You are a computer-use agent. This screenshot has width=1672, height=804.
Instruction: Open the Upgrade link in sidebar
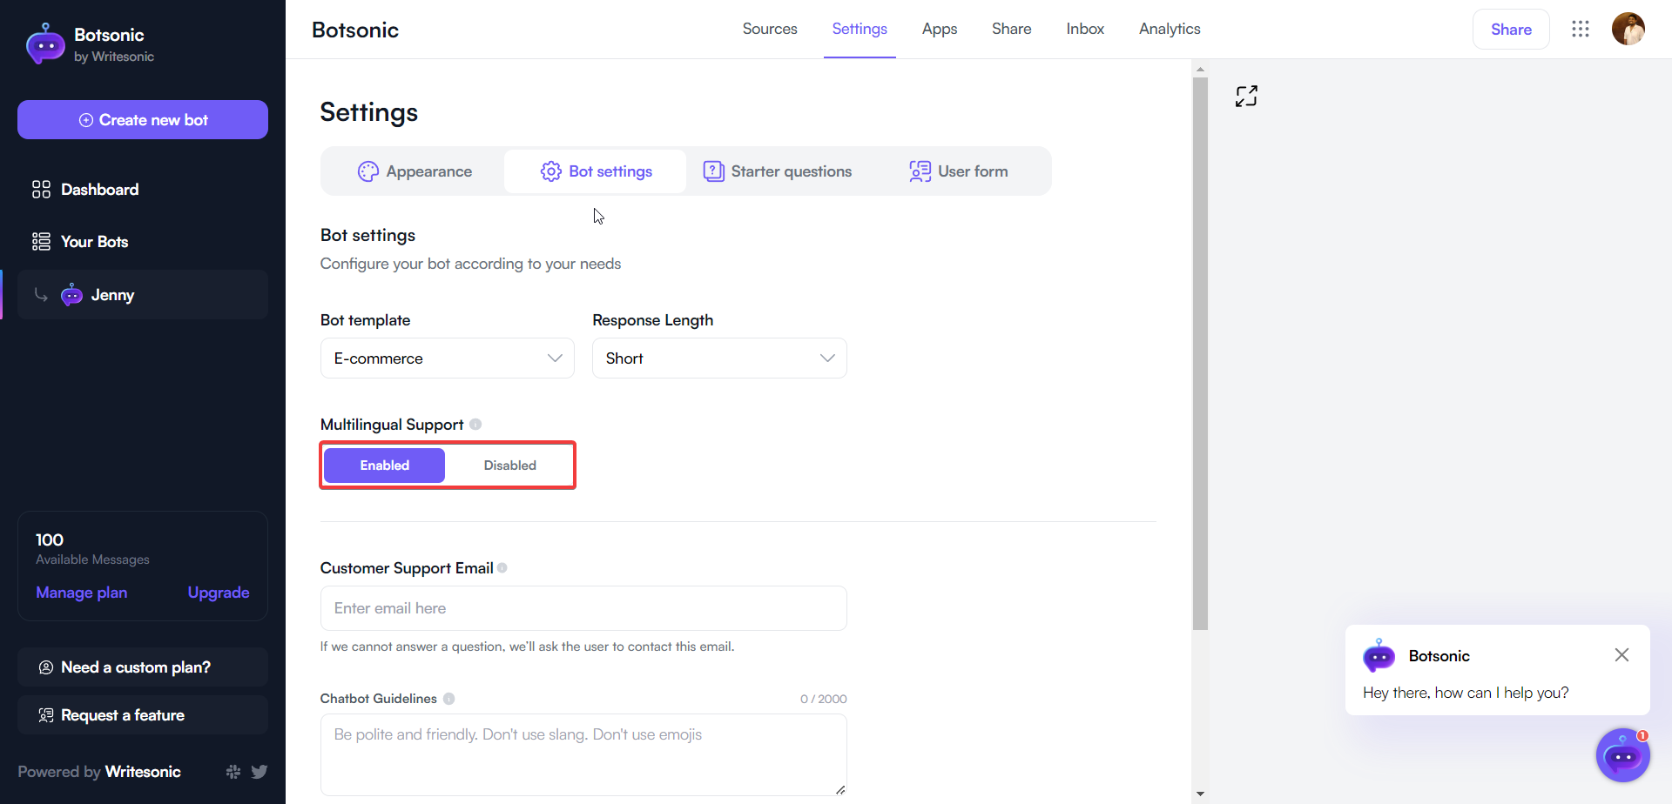(x=218, y=593)
